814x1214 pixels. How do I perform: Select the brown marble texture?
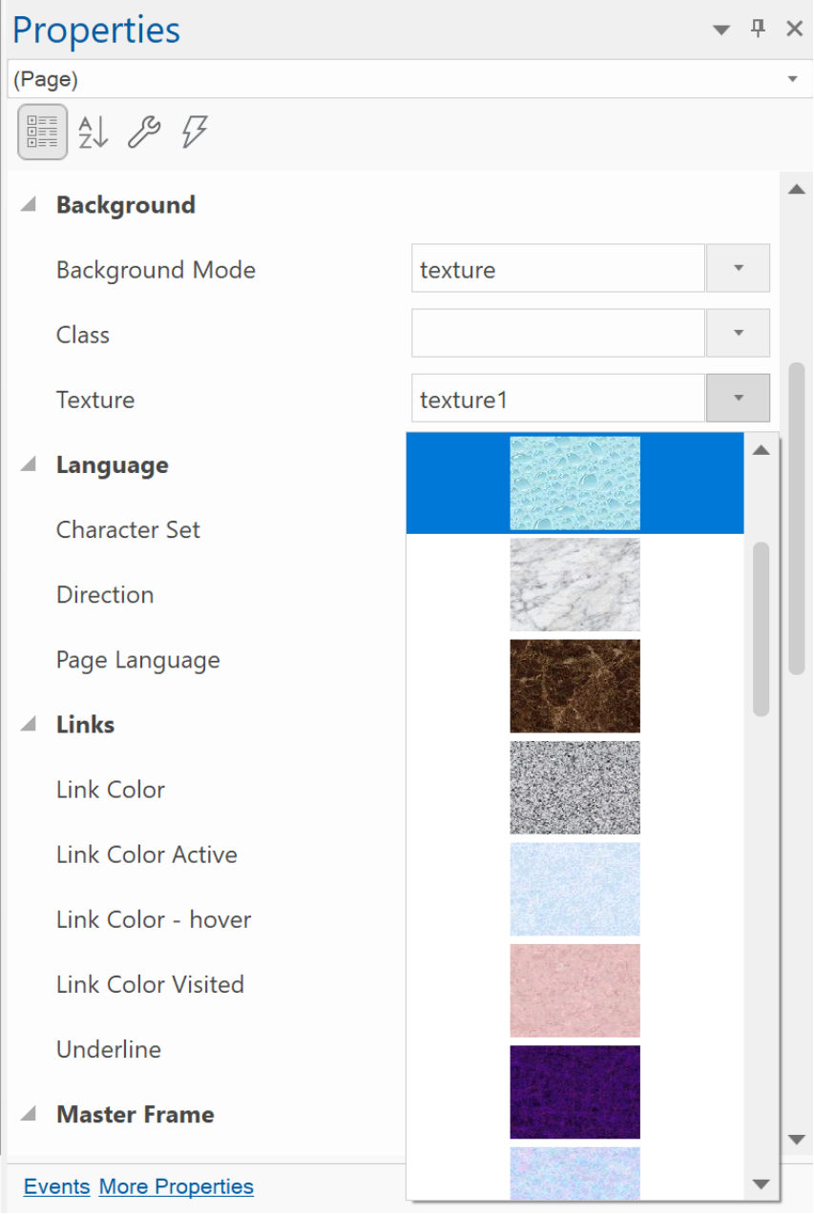574,687
